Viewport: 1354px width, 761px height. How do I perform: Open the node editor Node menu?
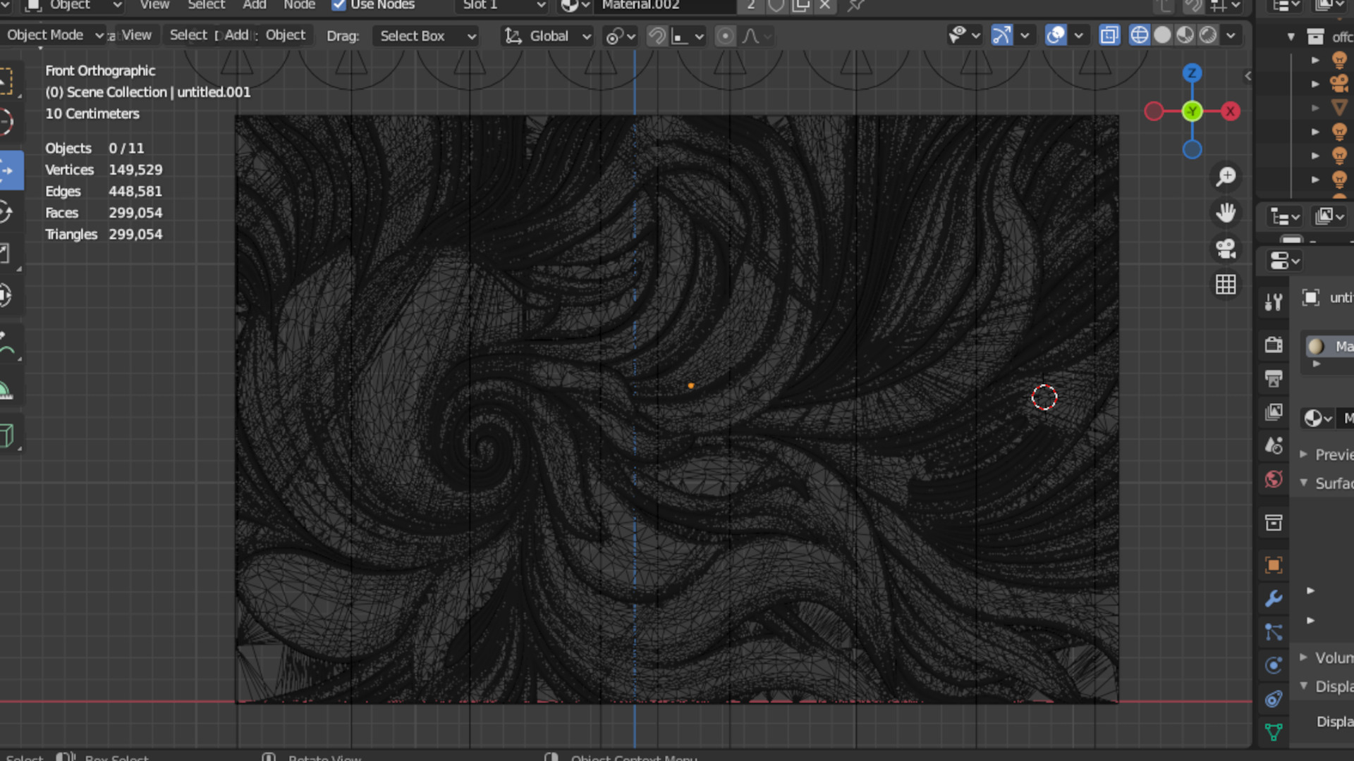point(299,6)
